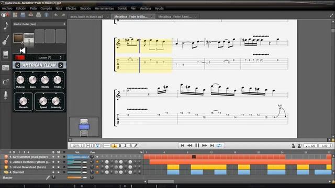
Task: Click the tempo 120 field
Action: (x=310, y=146)
